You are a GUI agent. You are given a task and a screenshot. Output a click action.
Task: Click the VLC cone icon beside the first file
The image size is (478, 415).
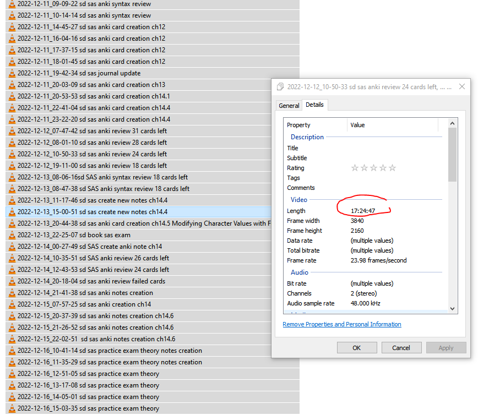click(12, 4)
